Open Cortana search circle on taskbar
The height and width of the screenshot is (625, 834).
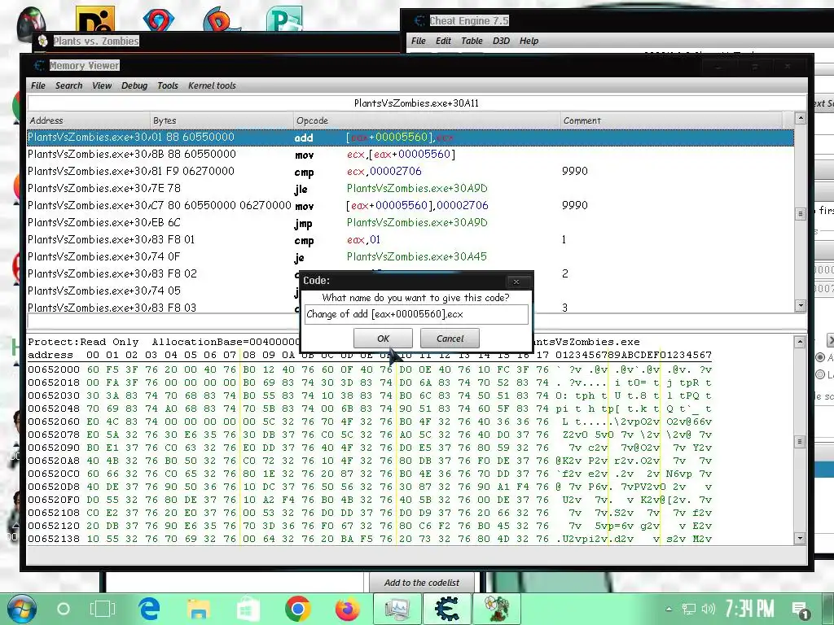[x=64, y=609]
